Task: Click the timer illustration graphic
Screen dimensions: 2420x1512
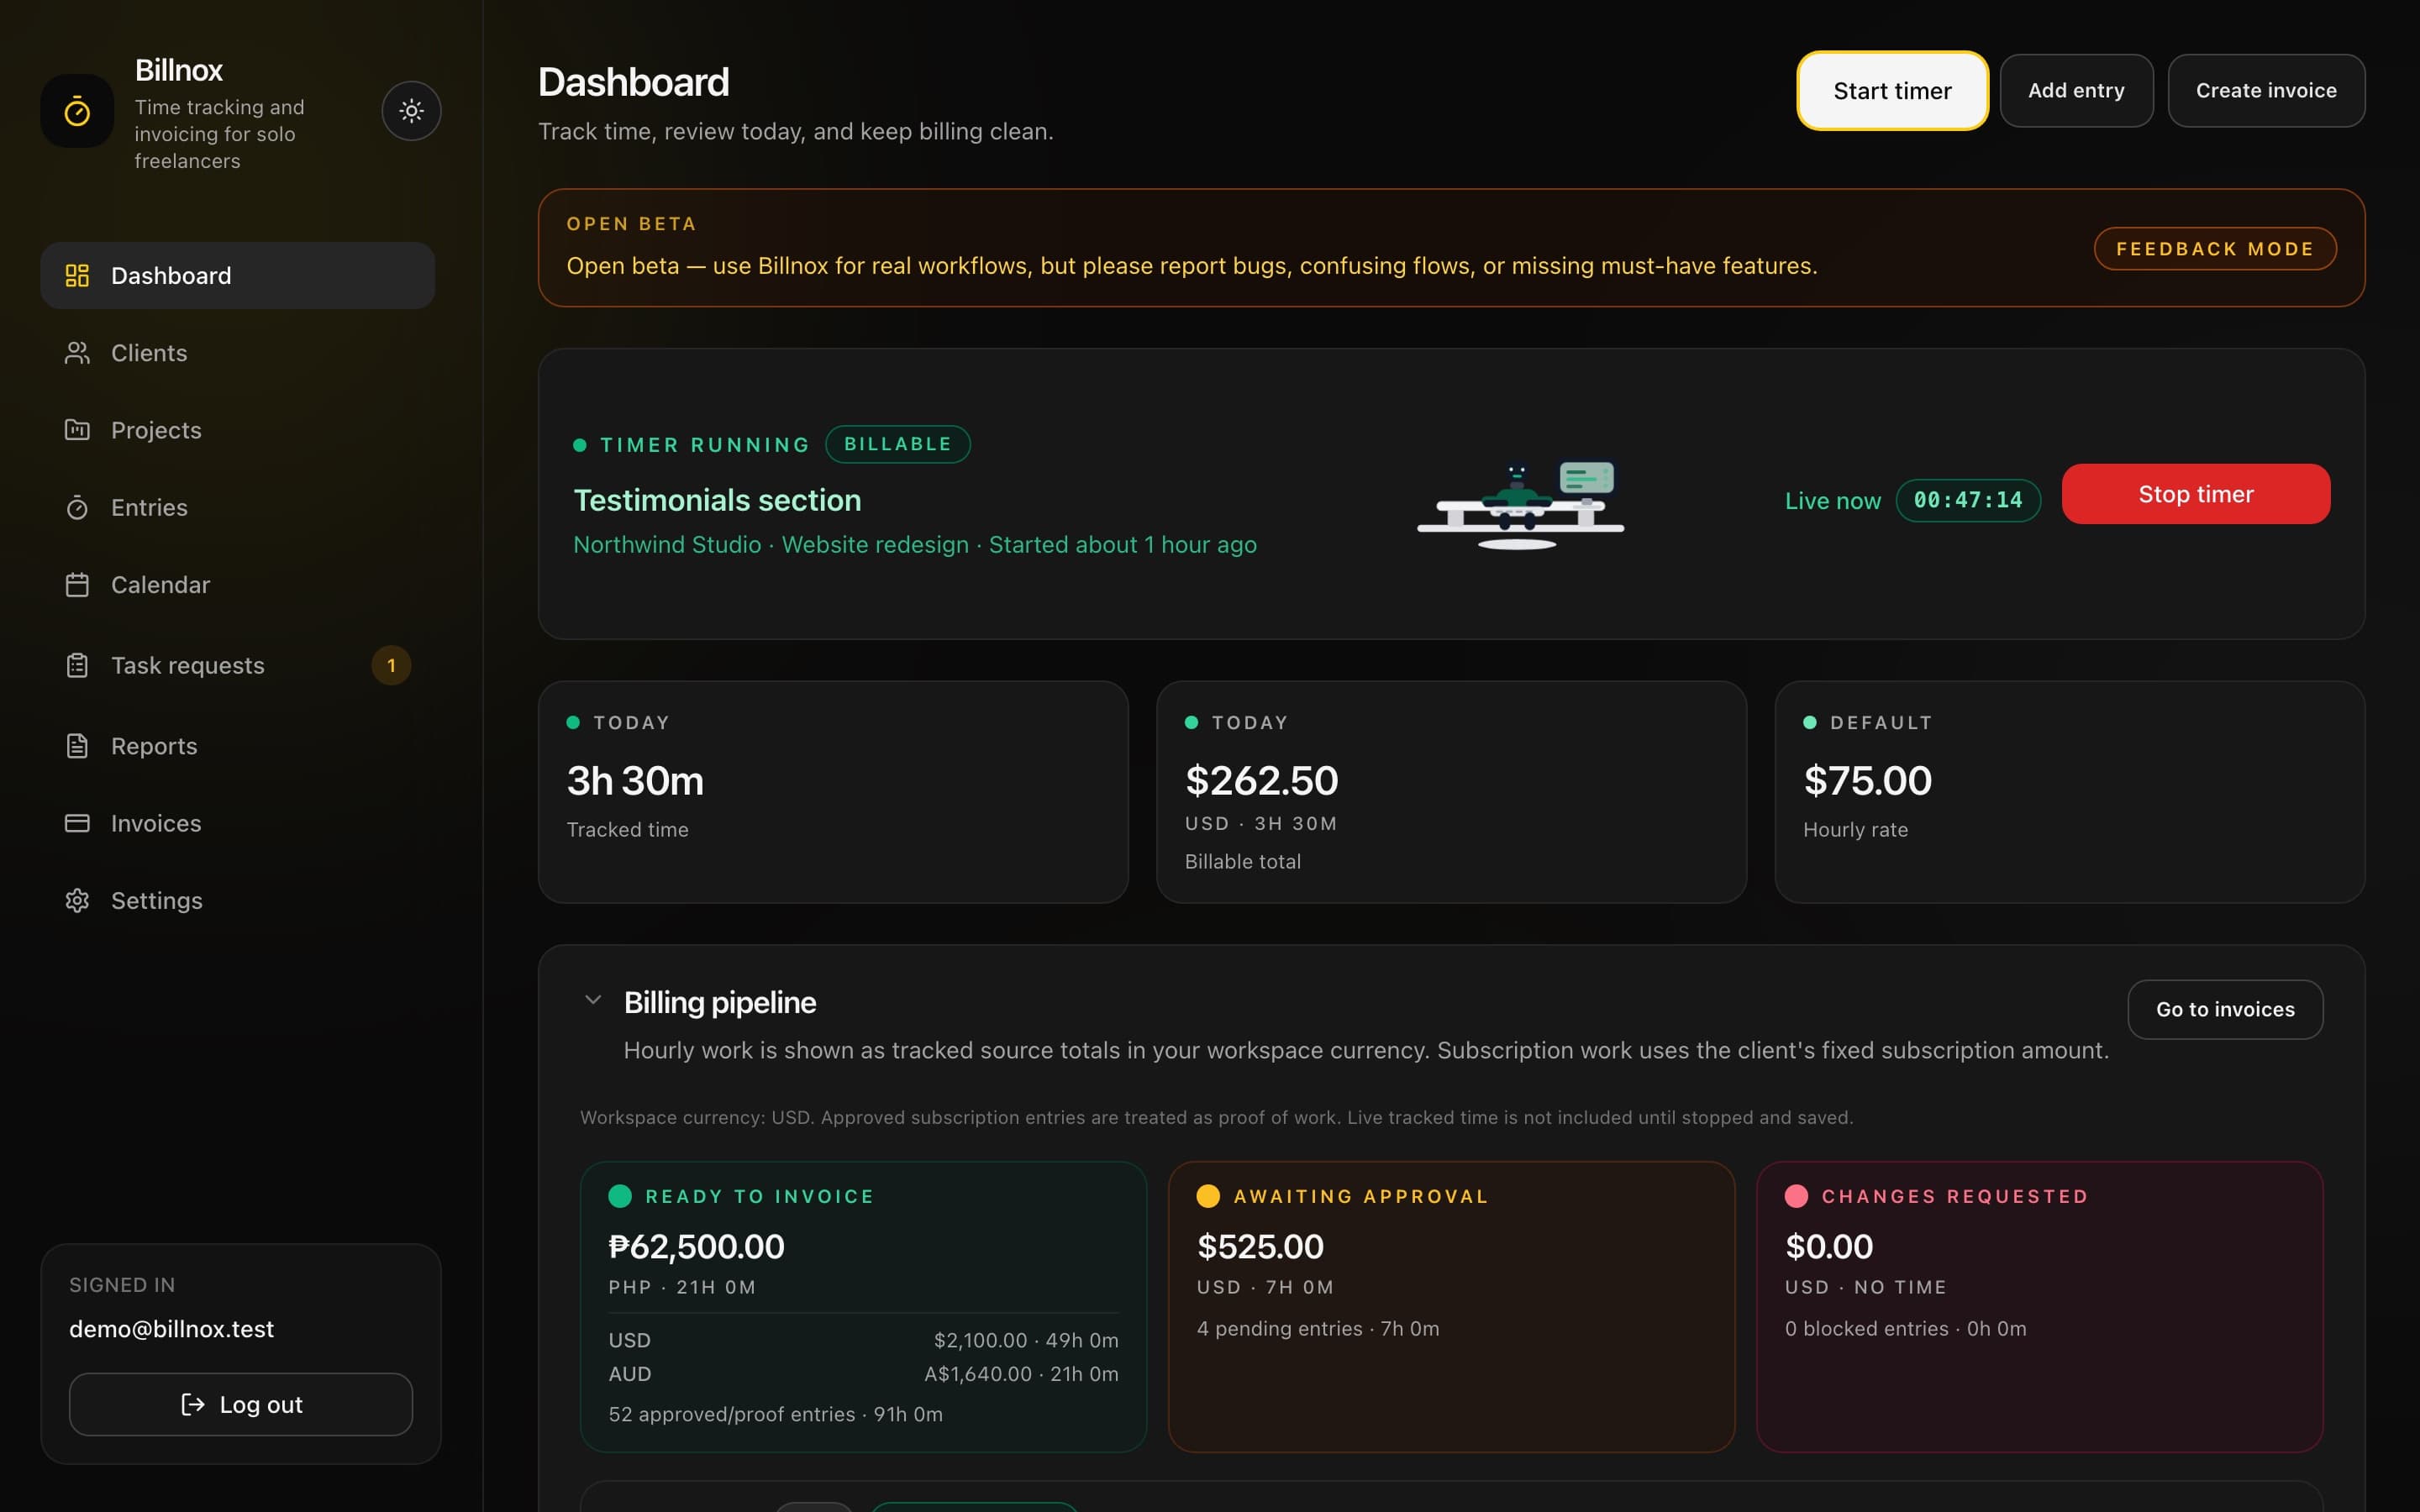Action: (x=1520, y=505)
